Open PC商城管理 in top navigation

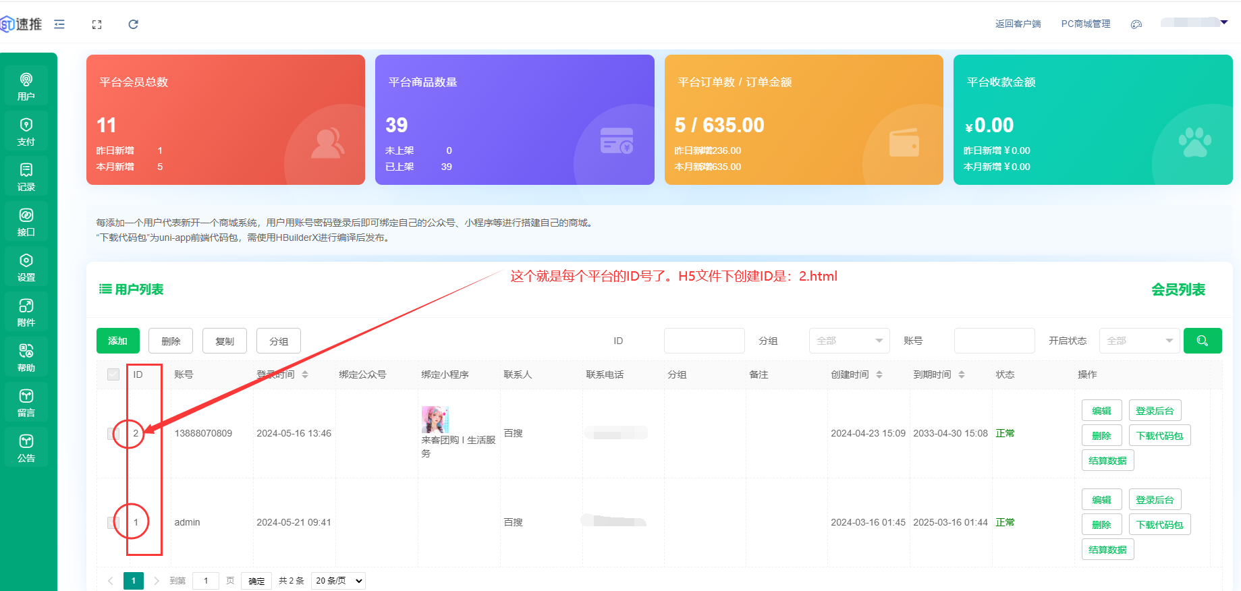tap(1085, 24)
